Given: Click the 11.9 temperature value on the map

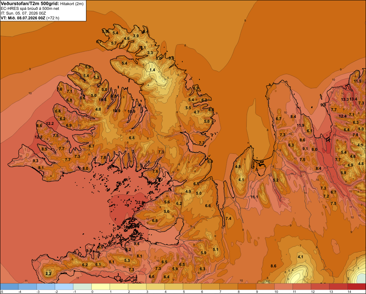Looking at the screenshot, I should tap(300, 125).
